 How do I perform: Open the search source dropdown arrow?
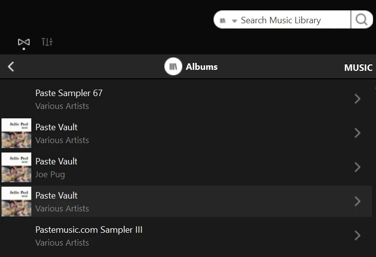(234, 21)
